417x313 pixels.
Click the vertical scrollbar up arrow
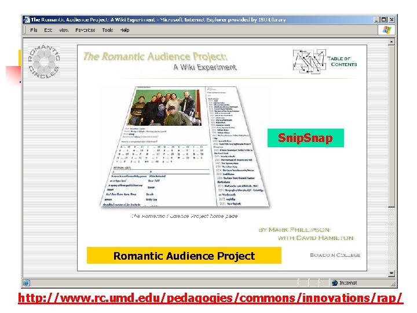pyautogui.click(x=391, y=42)
